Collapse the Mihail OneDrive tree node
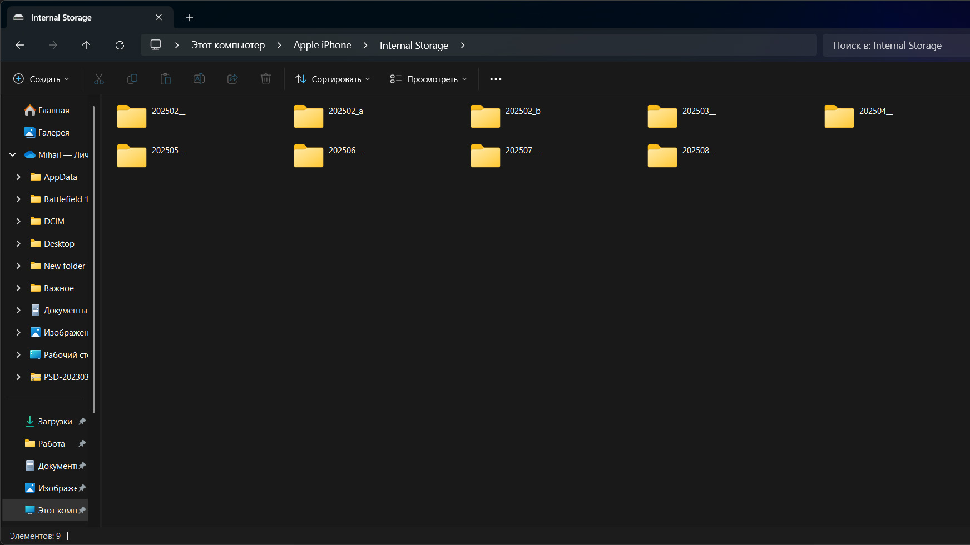 pos(13,154)
